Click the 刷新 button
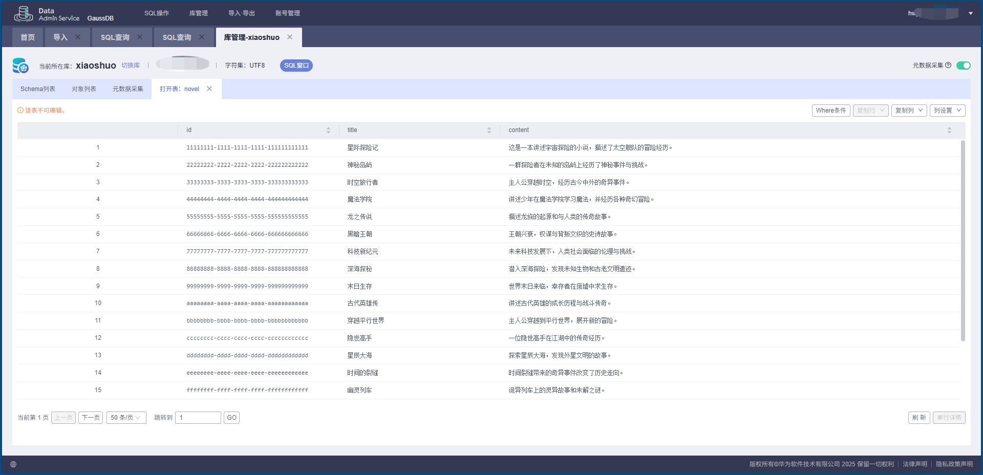The image size is (983, 475). coord(919,418)
